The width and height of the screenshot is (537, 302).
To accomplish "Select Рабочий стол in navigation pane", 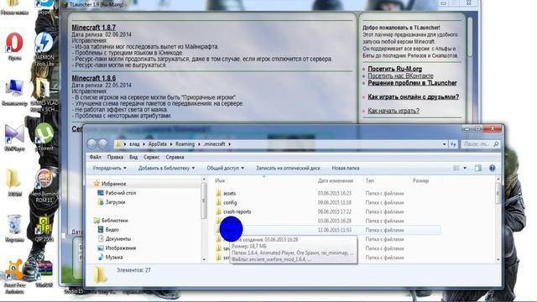I will [120, 193].
